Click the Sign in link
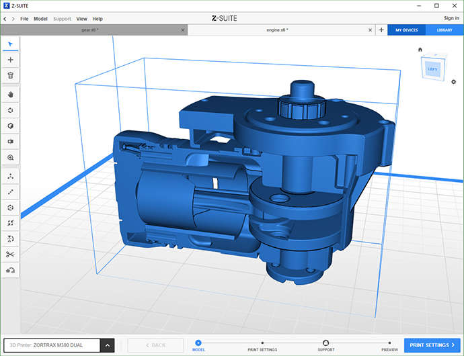 (x=451, y=18)
